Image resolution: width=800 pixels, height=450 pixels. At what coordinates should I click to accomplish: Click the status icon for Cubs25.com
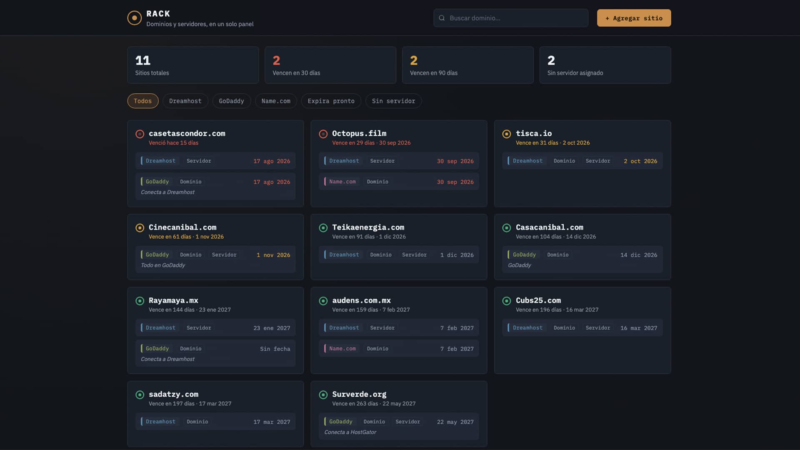[x=507, y=301]
